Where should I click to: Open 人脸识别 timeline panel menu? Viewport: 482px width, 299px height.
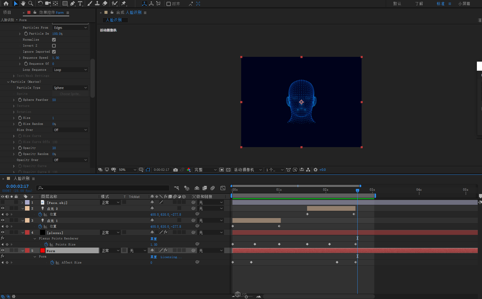(x=33, y=179)
